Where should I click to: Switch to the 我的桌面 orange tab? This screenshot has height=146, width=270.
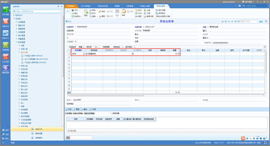tap(71, 6)
